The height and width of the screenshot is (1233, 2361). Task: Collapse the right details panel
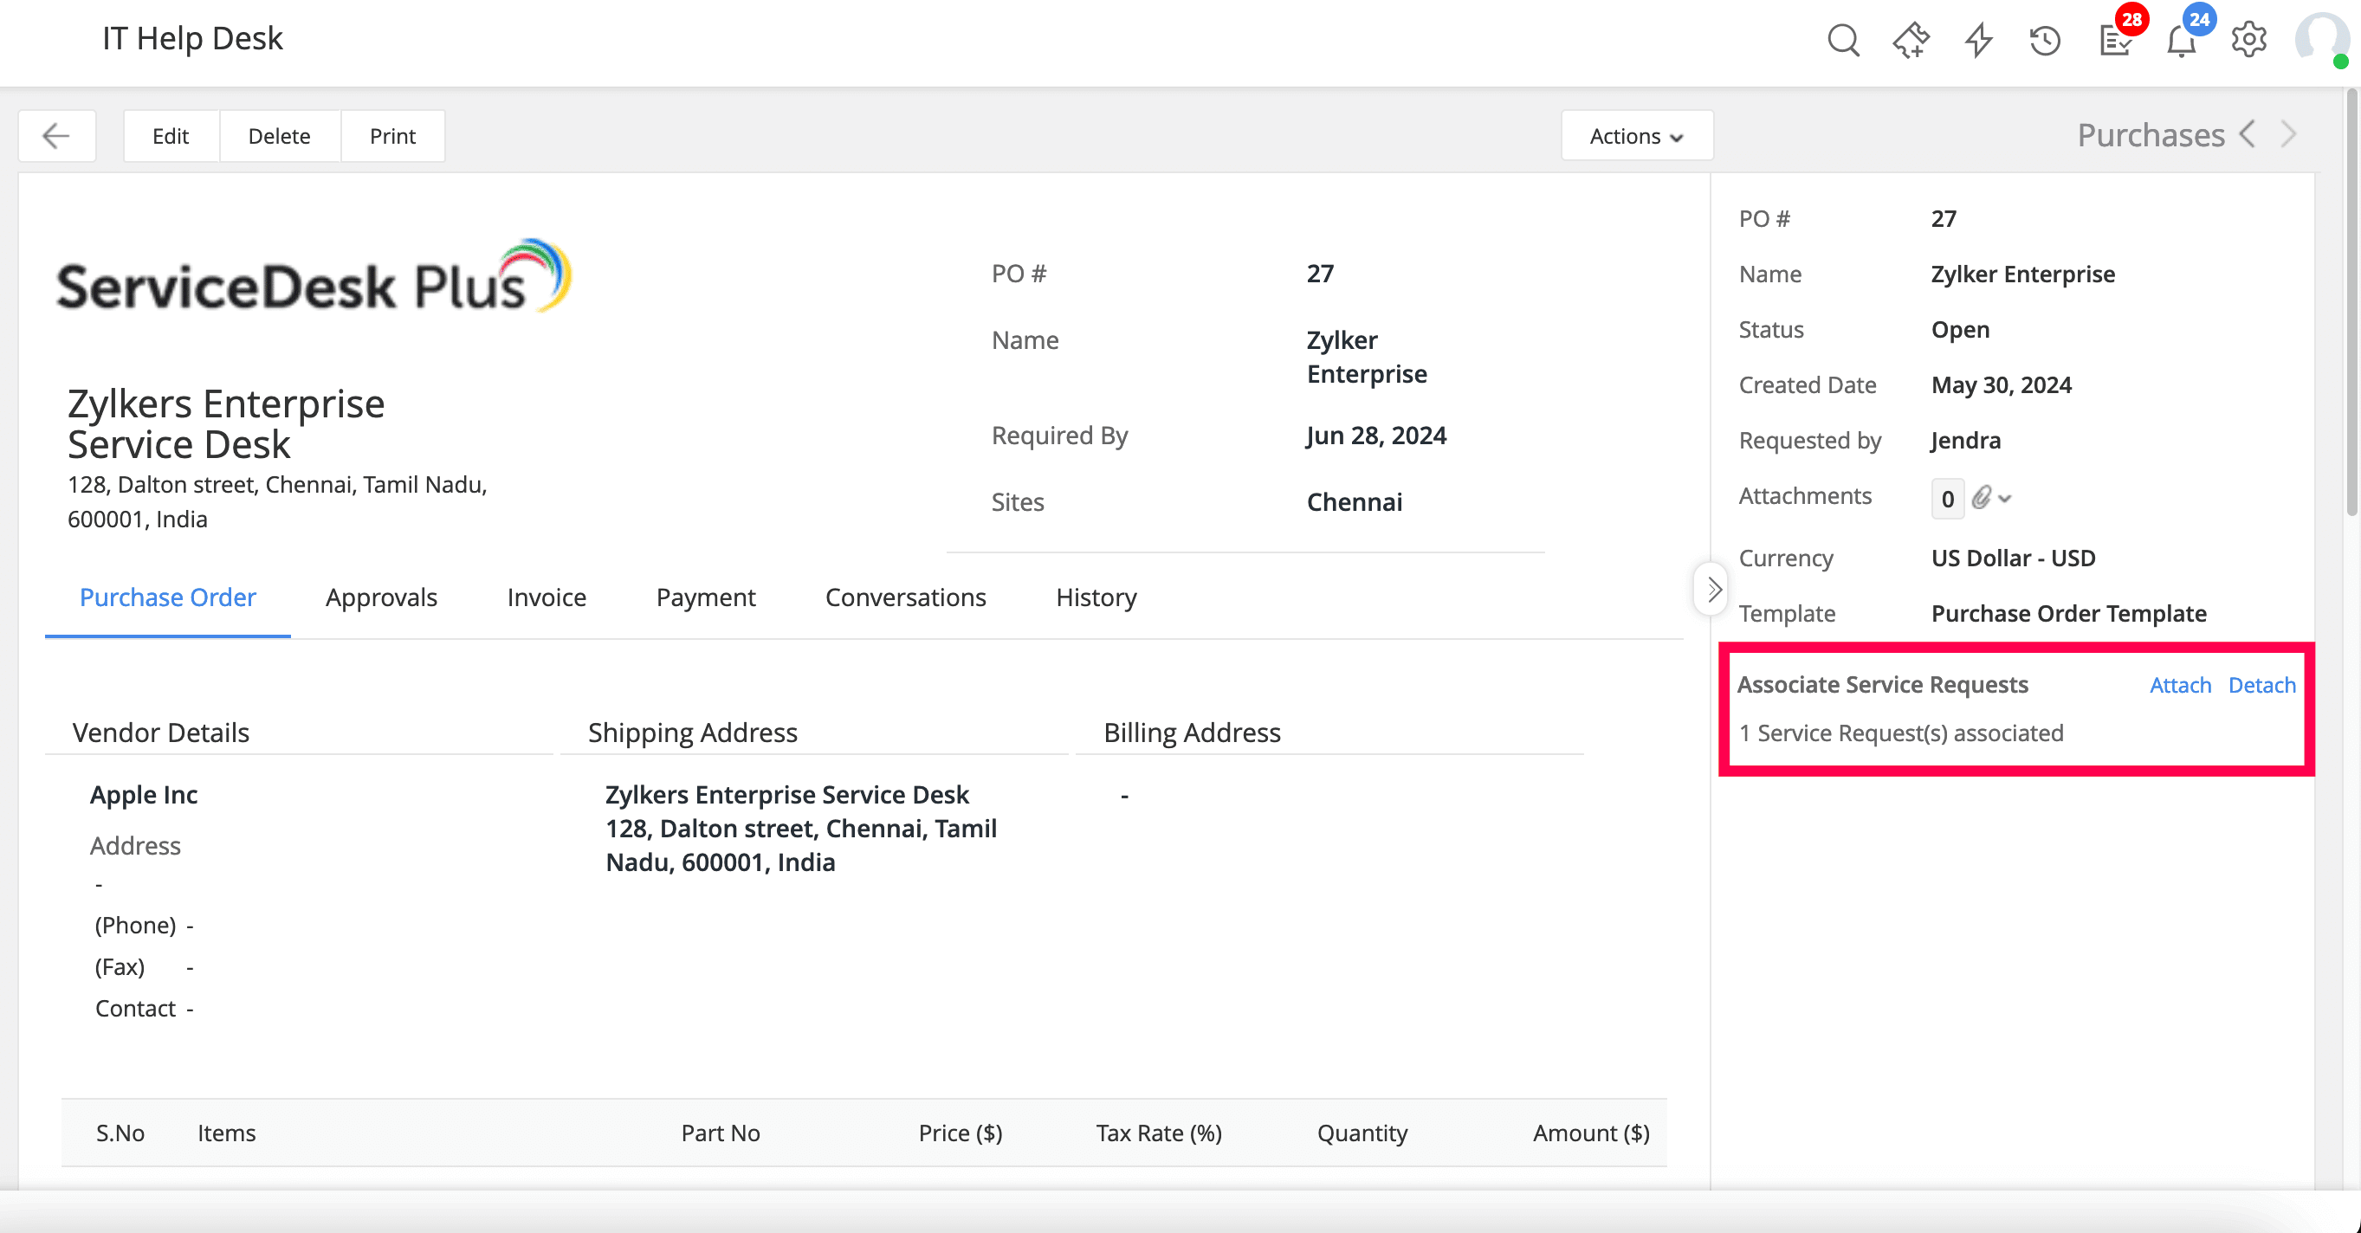[x=1713, y=589]
